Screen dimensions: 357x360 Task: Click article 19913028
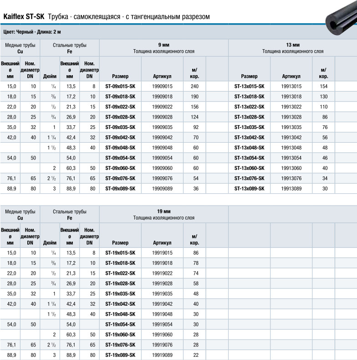pyautogui.click(x=291, y=117)
